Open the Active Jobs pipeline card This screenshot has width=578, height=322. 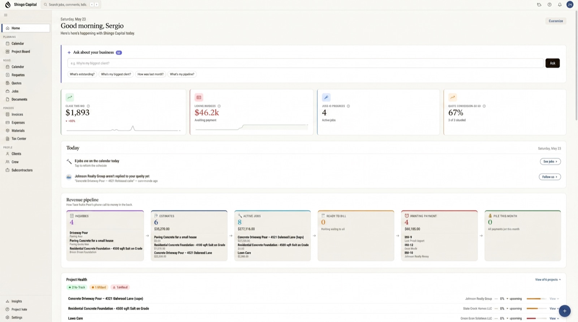point(272,236)
